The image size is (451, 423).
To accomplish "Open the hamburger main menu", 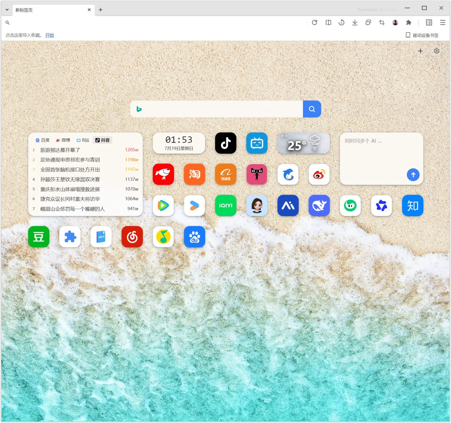I will point(443,23).
